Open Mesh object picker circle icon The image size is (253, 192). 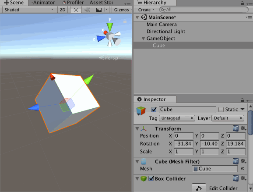pyautogui.click(x=242, y=169)
